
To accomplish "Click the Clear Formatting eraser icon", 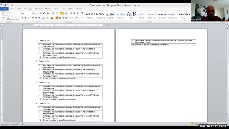I will [x=53, y=13].
